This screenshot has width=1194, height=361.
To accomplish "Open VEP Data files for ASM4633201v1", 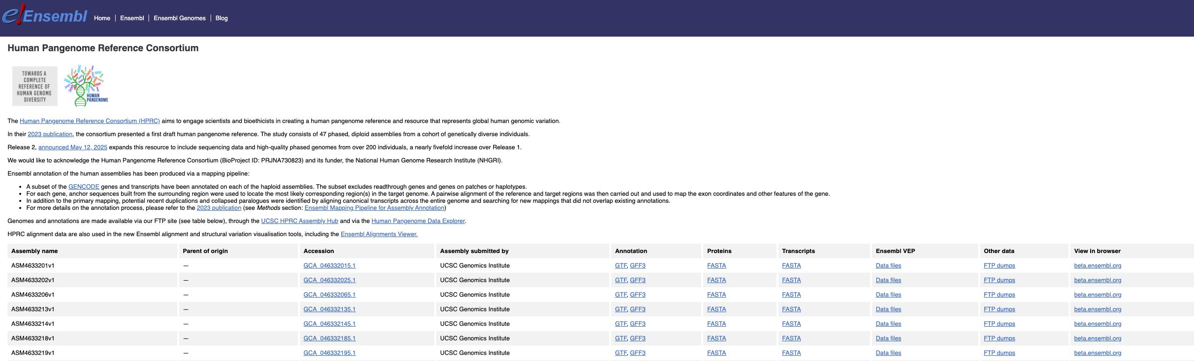I will point(888,266).
